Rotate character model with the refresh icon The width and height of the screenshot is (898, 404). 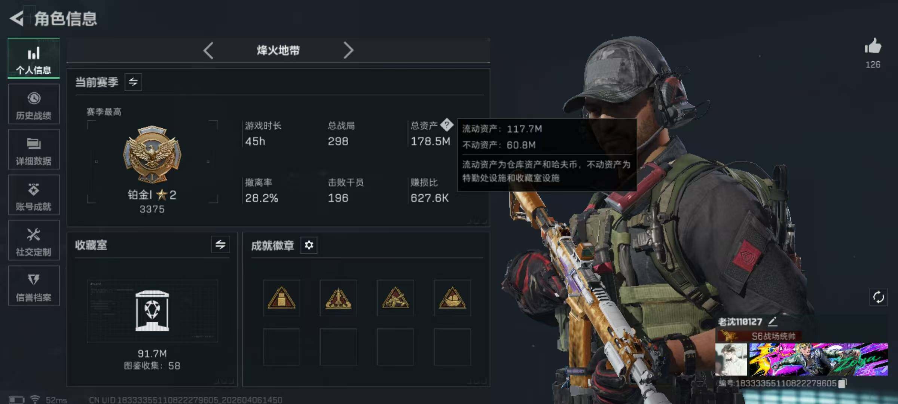pos(878,297)
